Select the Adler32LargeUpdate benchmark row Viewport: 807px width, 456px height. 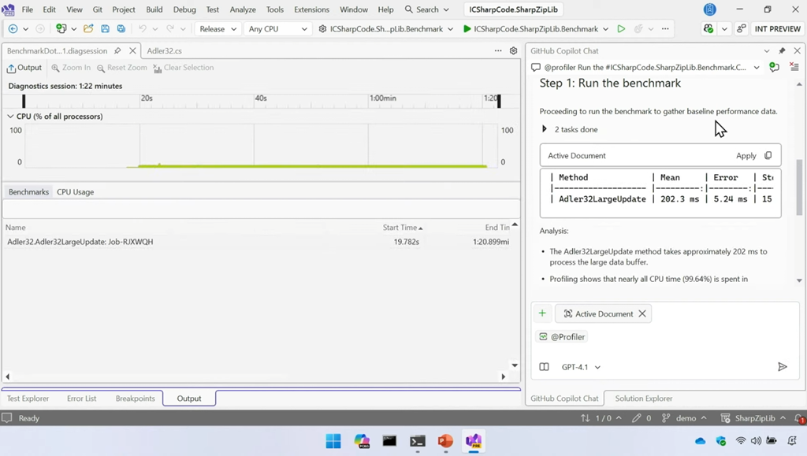80,242
